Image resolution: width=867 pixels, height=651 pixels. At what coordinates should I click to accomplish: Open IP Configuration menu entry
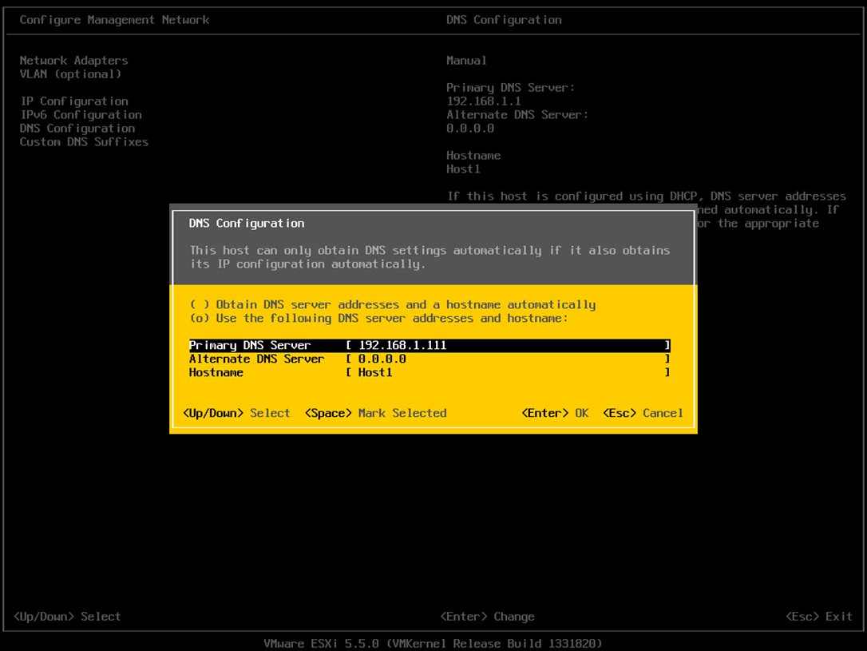[74, 101]
